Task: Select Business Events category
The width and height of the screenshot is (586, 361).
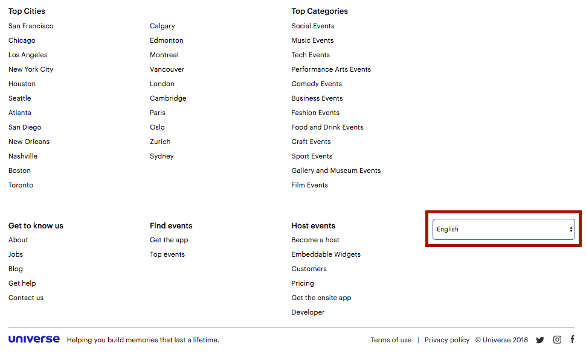Action: tap(317, 98)
